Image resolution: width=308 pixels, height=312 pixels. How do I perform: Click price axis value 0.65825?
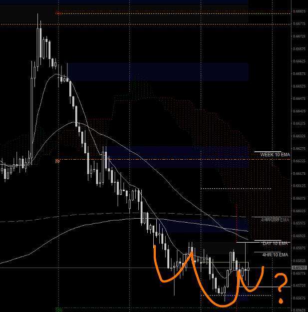[x=299, y=261]
